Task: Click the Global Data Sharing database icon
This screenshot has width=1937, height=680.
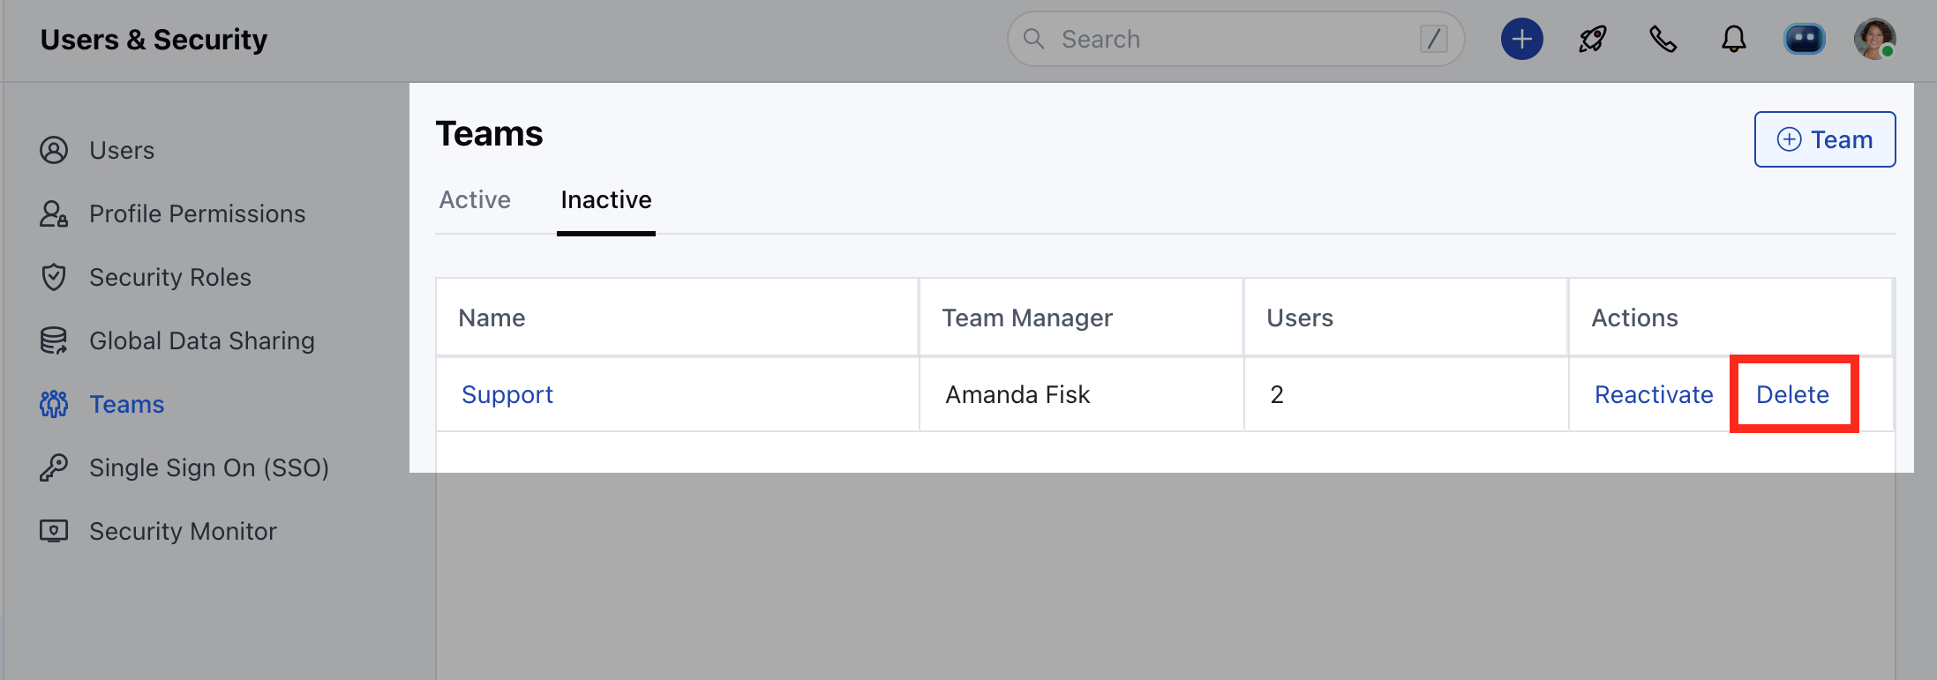Action: (x=54, y=341)
